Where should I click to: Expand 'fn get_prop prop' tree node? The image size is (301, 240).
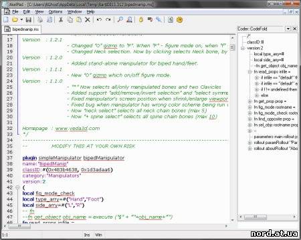tap(249, 101)
